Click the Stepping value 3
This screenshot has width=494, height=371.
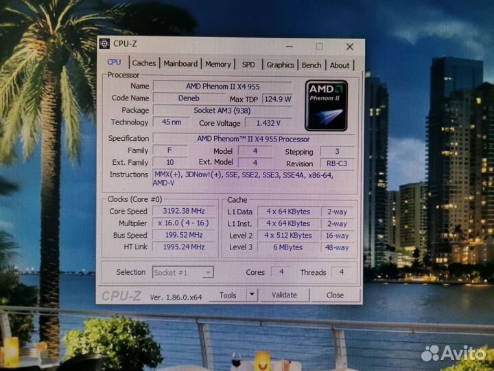pyautogui.click(x=337, y=152)
